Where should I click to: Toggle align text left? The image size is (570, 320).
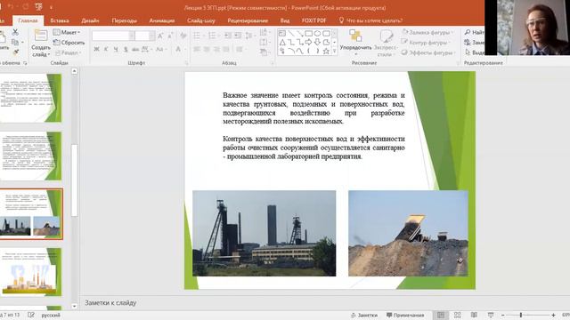coord(197,50)
